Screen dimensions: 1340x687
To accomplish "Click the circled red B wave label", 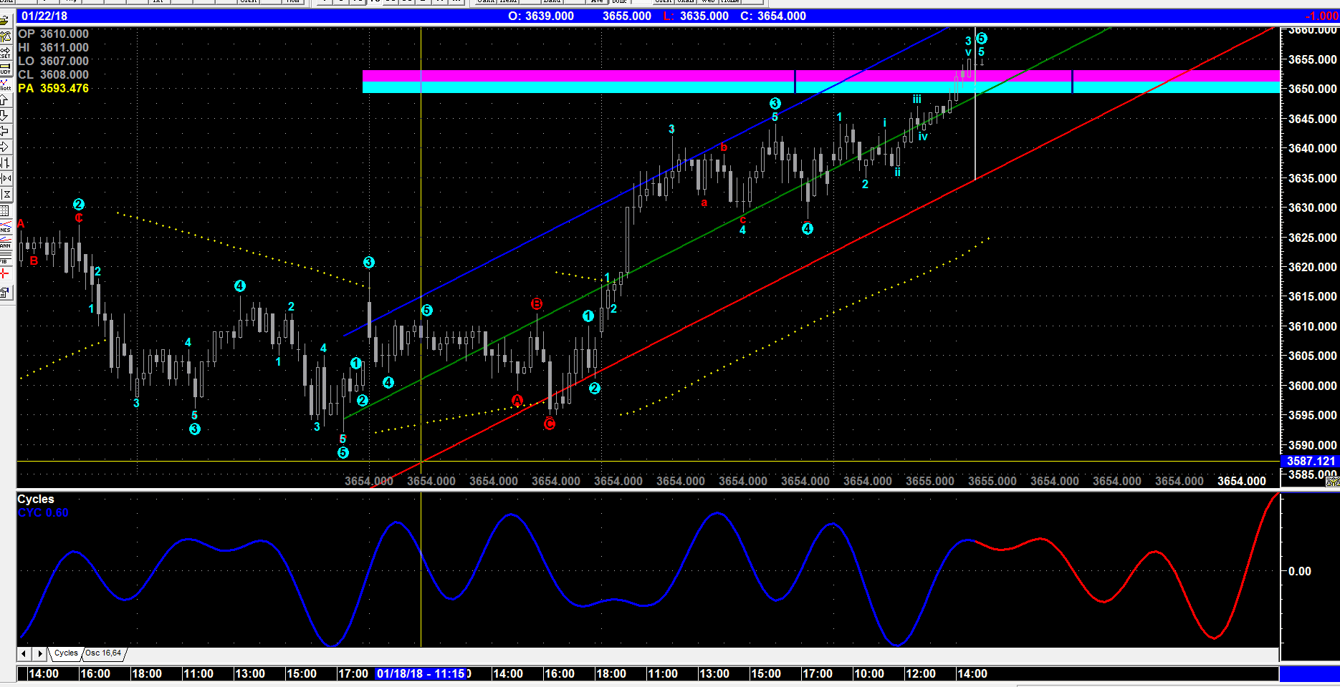I will tap(537, 304).
